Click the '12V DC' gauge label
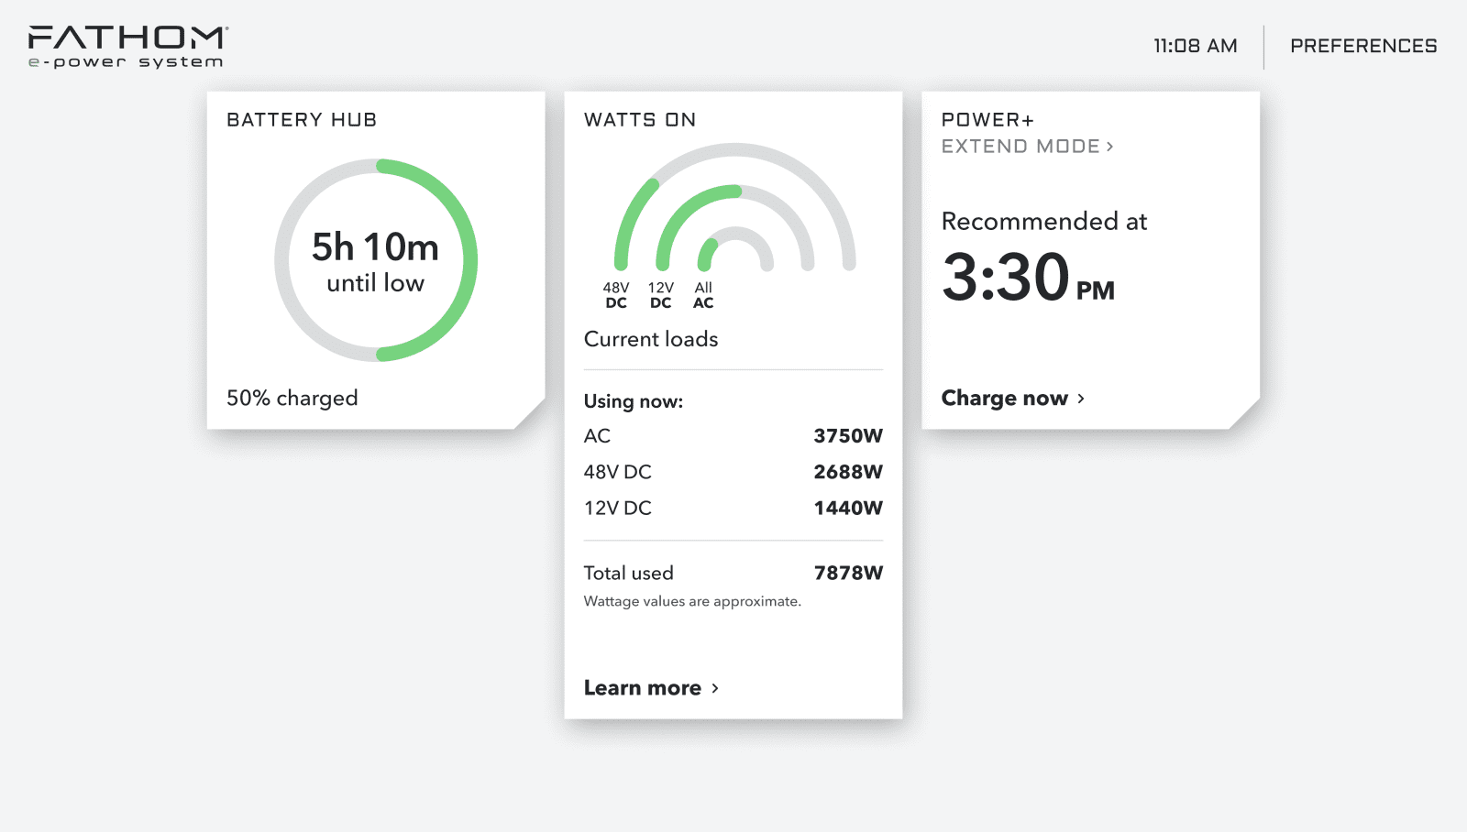The width and height of the screenshot is (1467, 832). click(661, 295)
